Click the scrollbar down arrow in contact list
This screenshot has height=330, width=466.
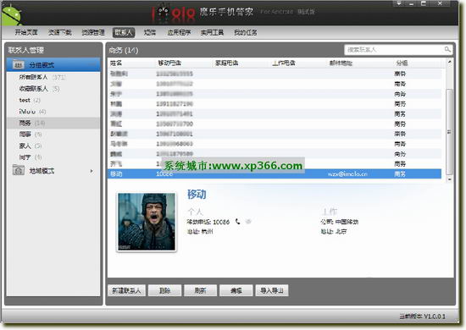[450, 179]
